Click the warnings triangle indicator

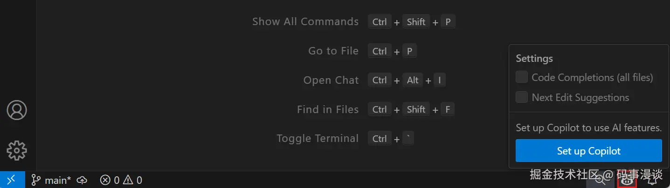coord(132,180)
